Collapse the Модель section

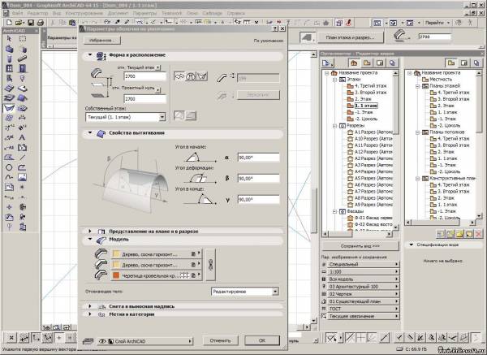pos(90,240)
